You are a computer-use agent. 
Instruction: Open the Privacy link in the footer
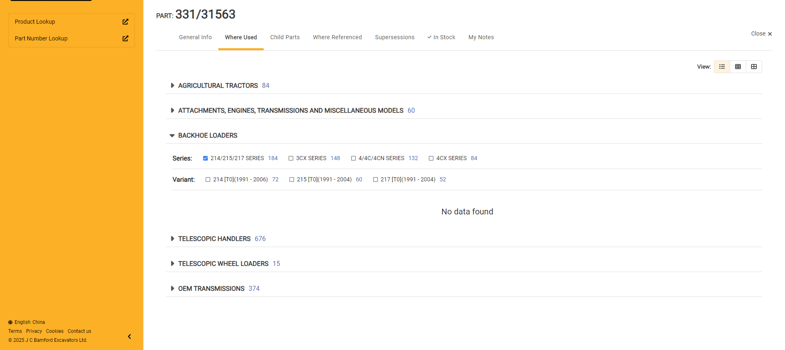(x=34, y=331)
